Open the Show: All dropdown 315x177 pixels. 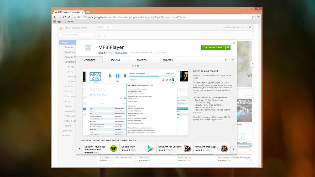tap(108, 27)
